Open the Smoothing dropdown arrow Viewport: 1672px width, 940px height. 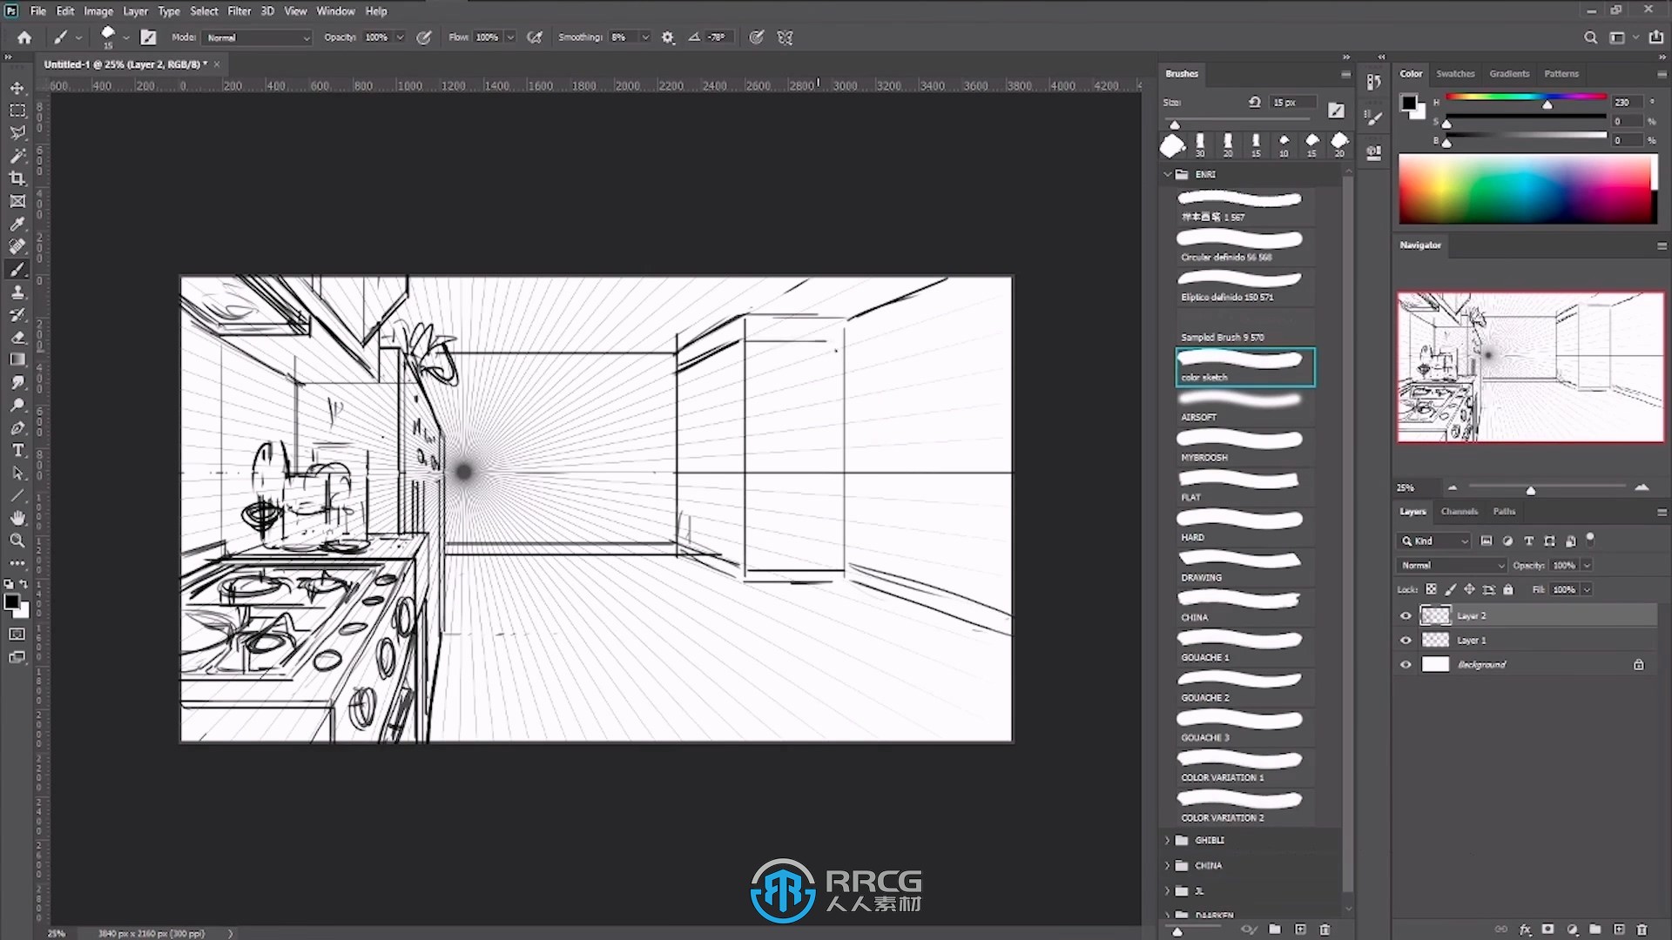pos(645,37)
